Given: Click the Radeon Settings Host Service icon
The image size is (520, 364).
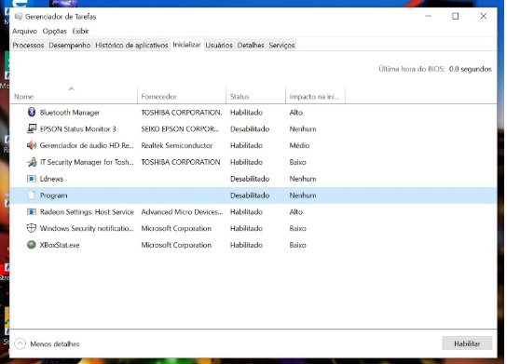Looking at the screenshot, I should pyautogui.click(x=32, y=211).
